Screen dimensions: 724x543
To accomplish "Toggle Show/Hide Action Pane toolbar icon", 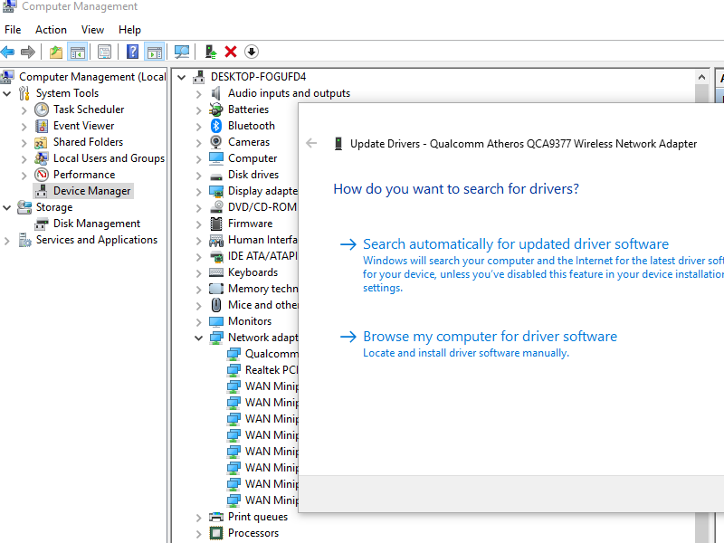I will click(x=154, y=52).
